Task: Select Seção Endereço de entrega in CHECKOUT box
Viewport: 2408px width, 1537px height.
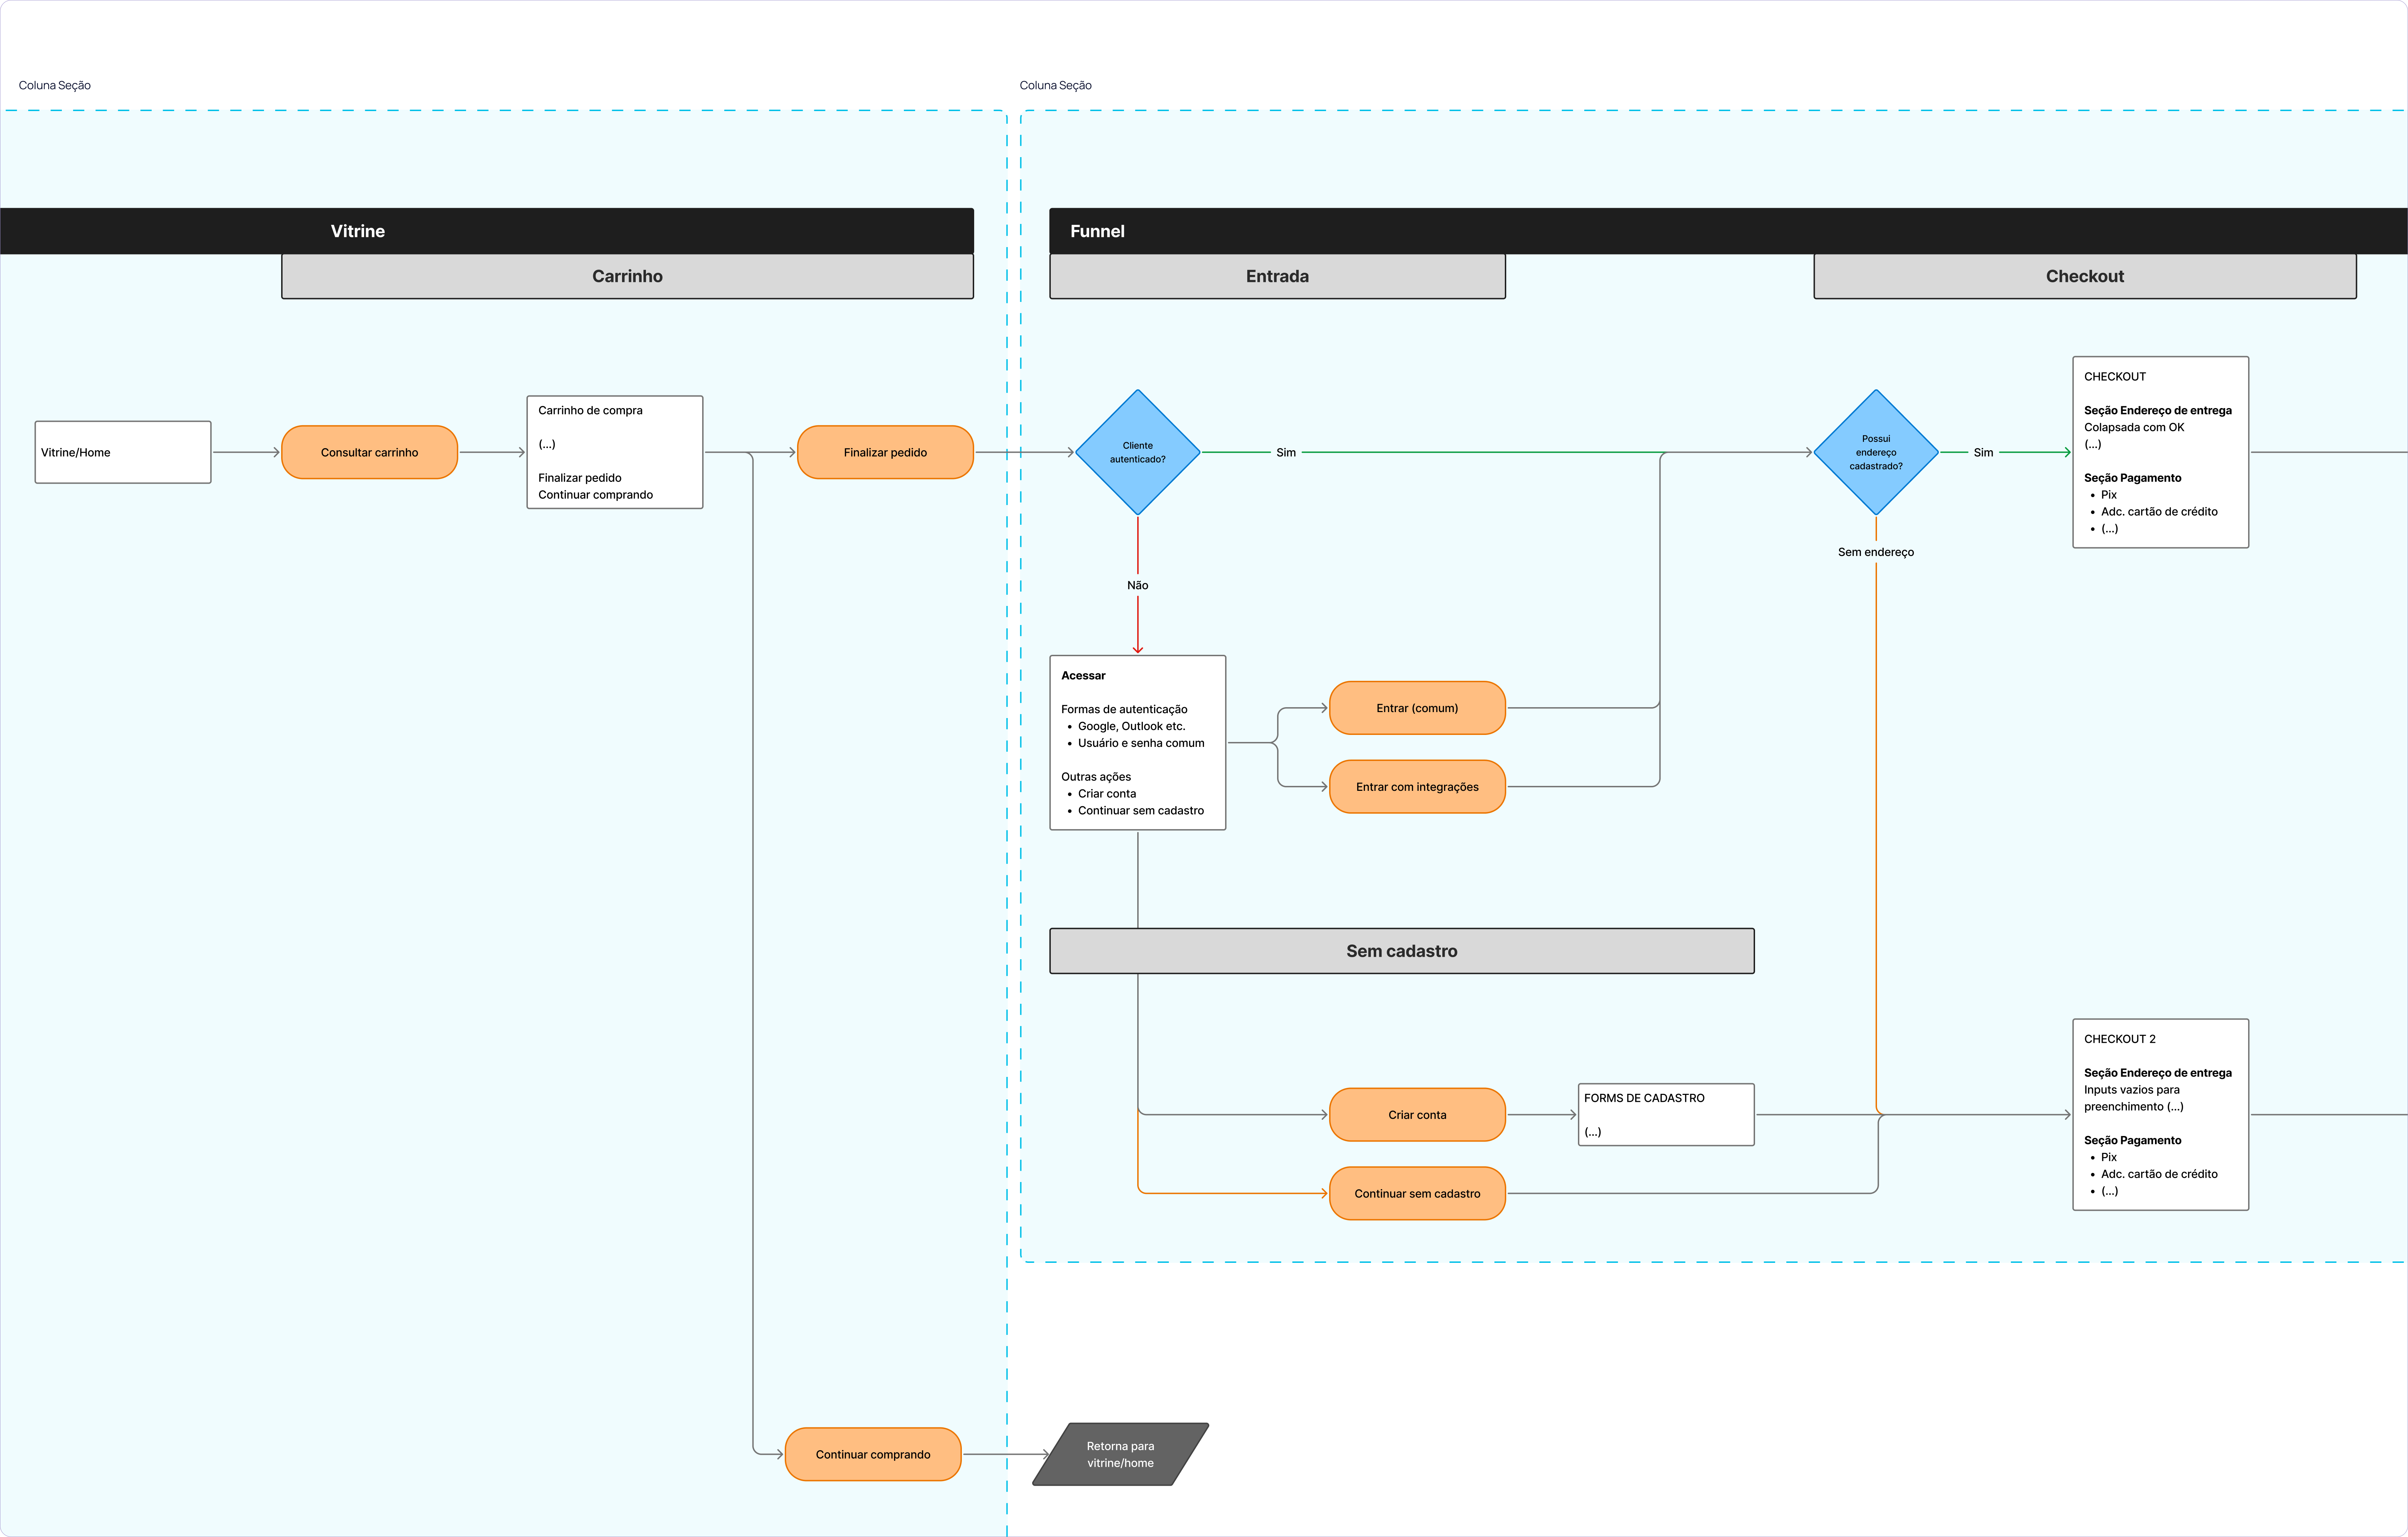Action: (2158, 410)
